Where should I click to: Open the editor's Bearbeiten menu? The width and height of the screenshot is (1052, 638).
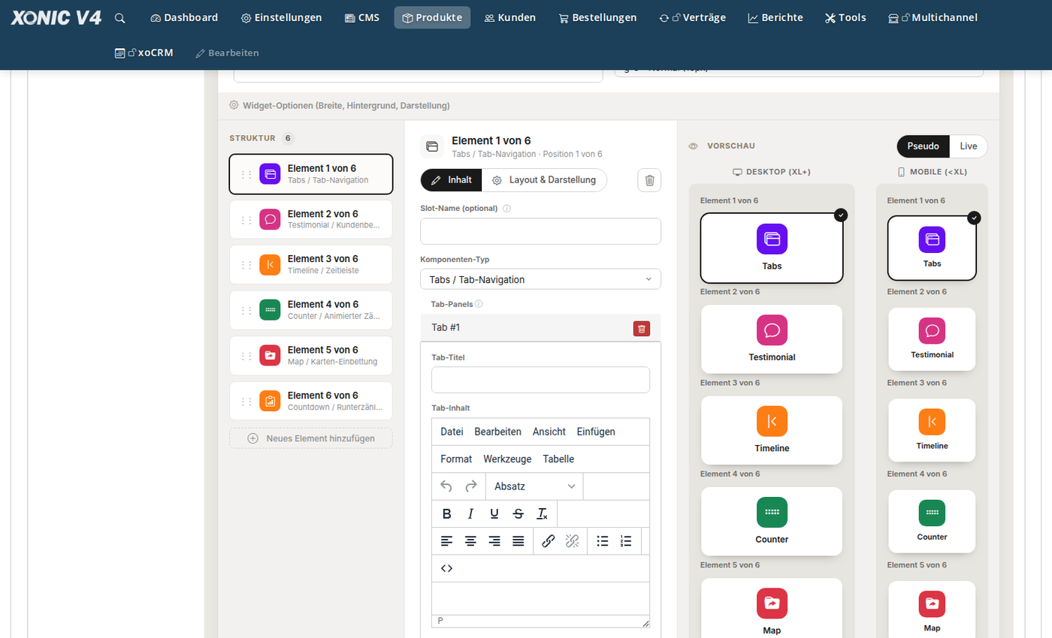497,432
